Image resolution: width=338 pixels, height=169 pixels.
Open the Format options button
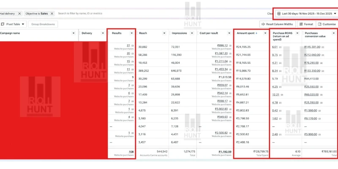point(306,24)
